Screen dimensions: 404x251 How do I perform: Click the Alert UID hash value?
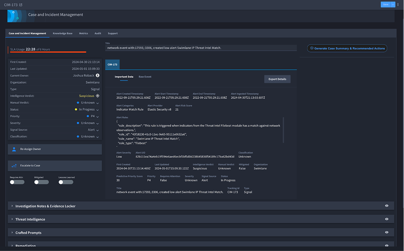pyautogui.click(x=185, y=157)
